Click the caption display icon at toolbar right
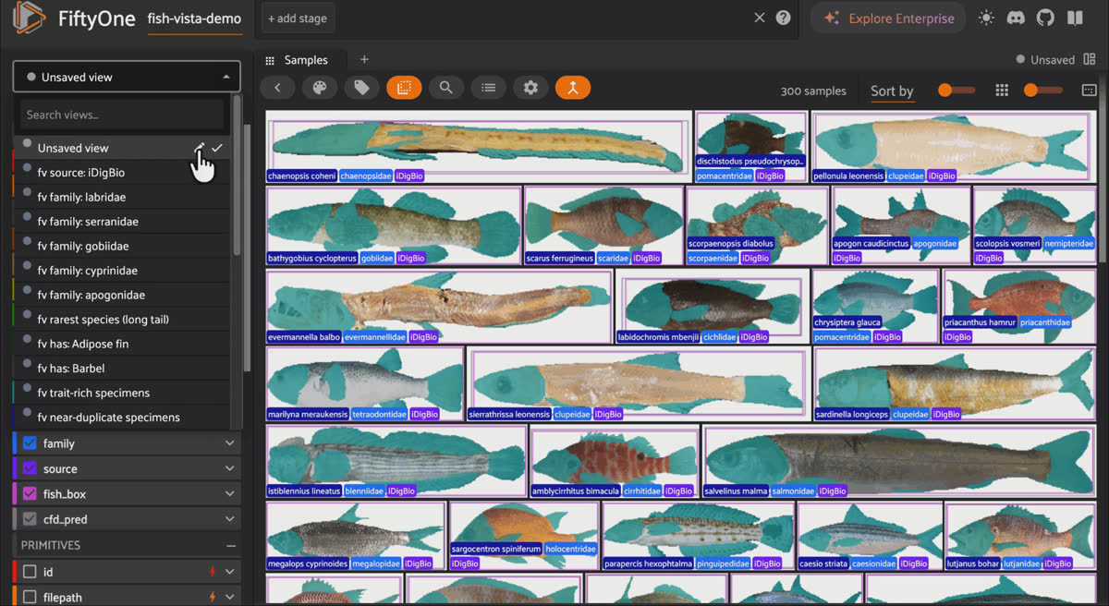The height and width of the screenshot is (606, 1109). click(x=1089, y=90)
